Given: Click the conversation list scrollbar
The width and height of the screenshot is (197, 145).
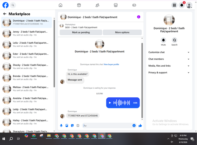Looking at the screenshot, I should point(54,53).
